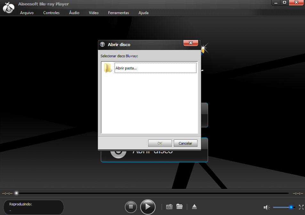The height and width of the screenshot is (215, 305).
Task: Click the playback progress bar
Action: [152, 193]
